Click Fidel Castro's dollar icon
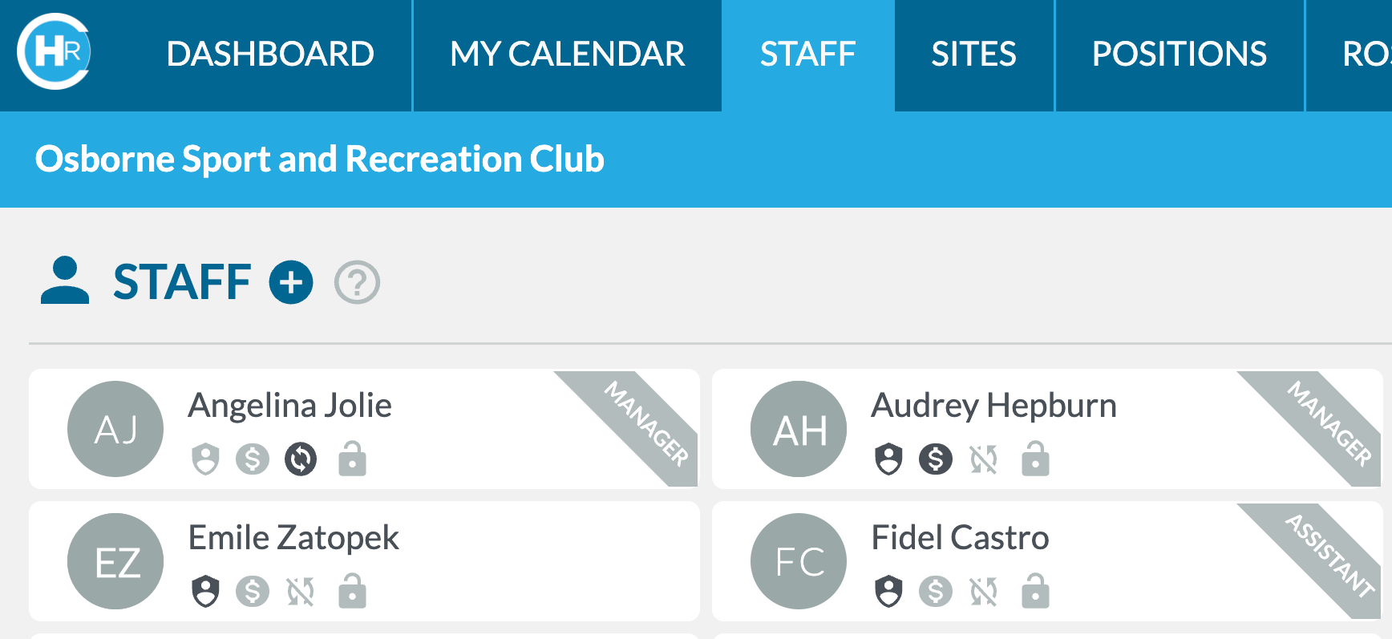Image resolution: width=1392 pixels, height=639 pixels. (x=936, y=592)
